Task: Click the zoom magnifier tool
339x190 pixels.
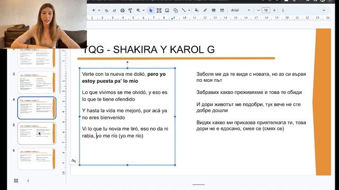Action: [x=138, y=11]
